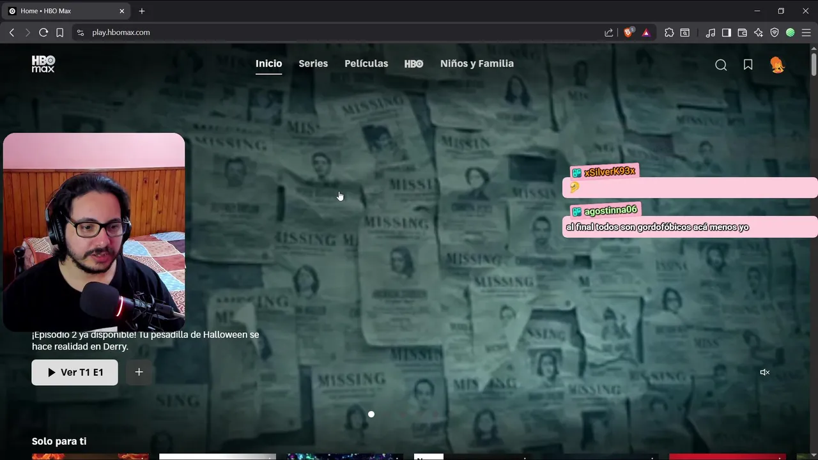Close the Home • HBO Max tab
Image resolution: width=818 pixels, height=460 pixels.
(122, 11)
